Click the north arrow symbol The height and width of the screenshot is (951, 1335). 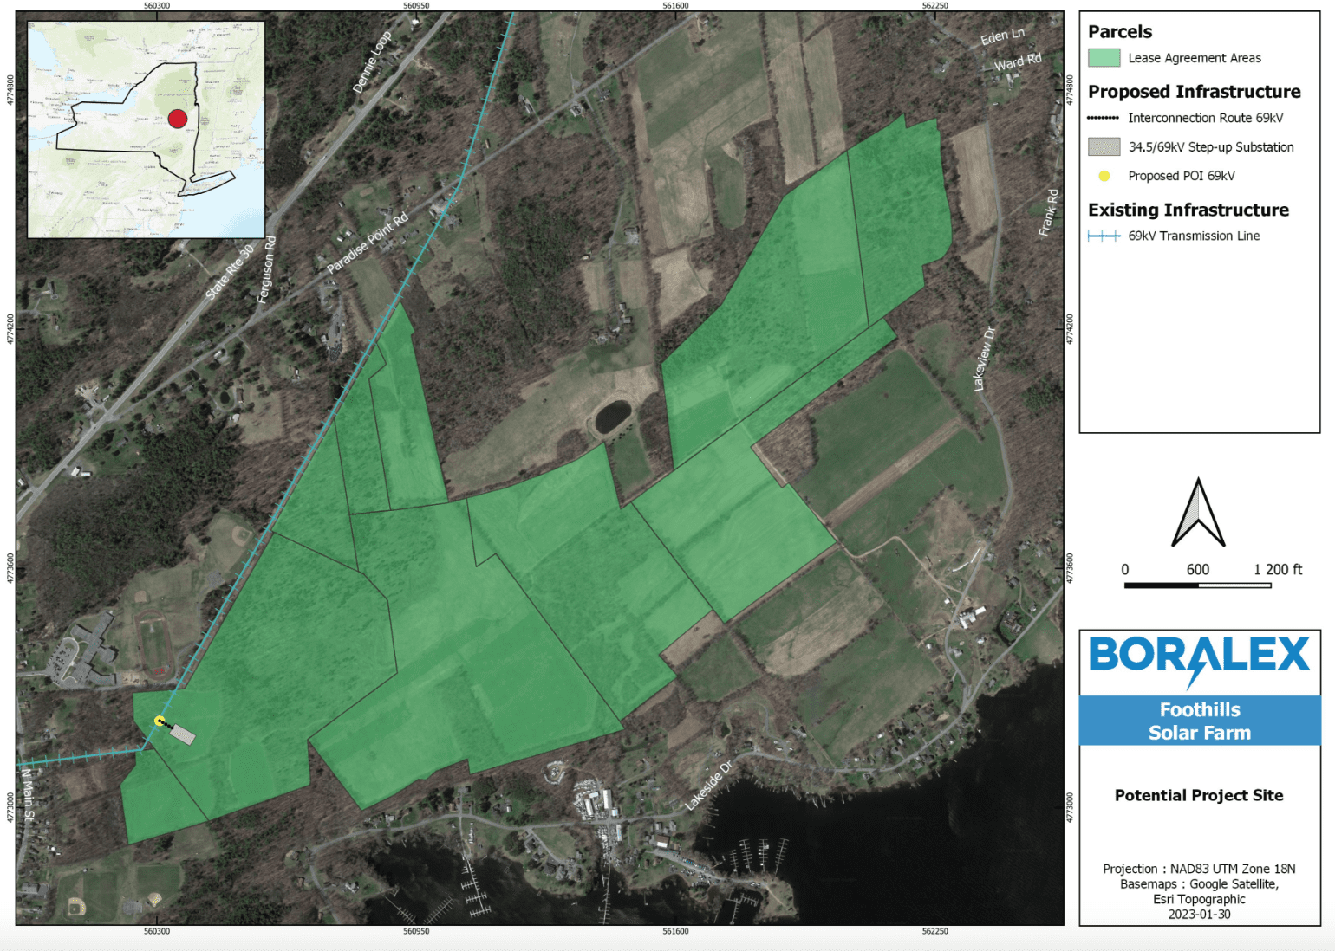[1198, 512]
